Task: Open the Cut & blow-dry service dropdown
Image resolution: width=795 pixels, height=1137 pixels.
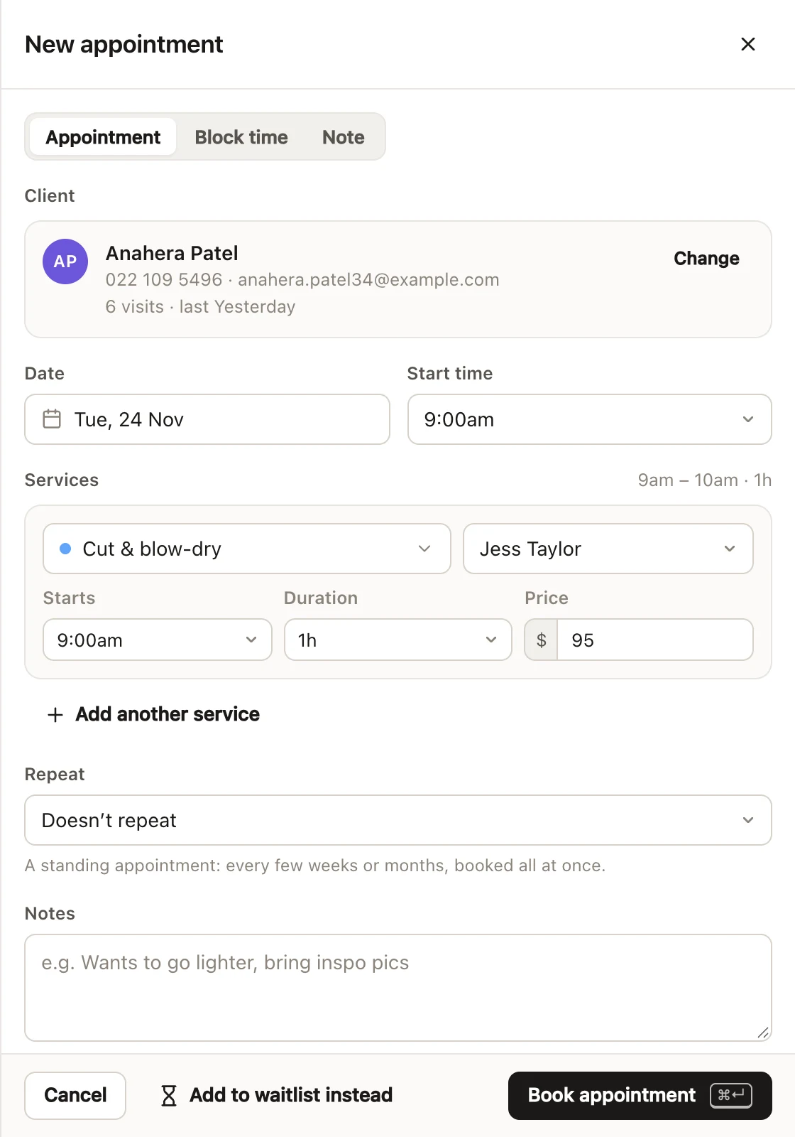Action: [246, 549]
